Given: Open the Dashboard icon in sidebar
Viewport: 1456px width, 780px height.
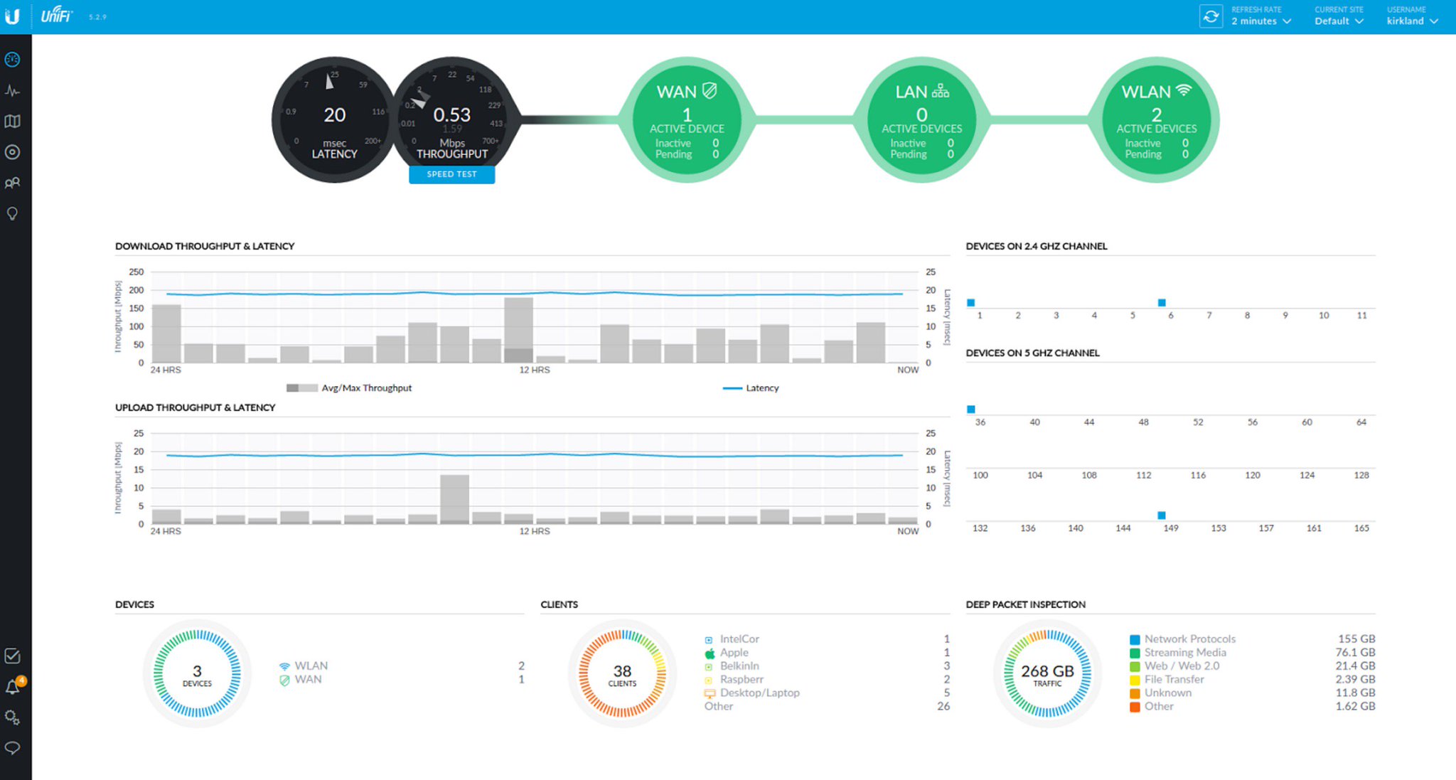Looking at the screenshot, I should (x=12, y=60).
